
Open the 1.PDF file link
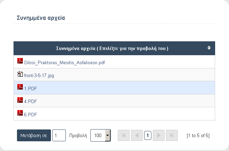click(30, 89)
